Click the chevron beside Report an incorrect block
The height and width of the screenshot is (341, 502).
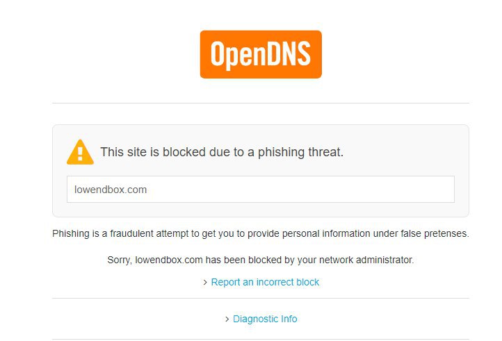tap(205, 283)
